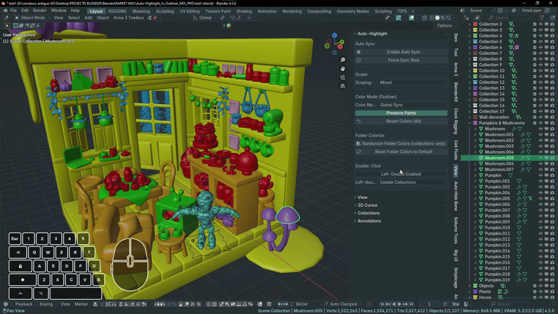Click Collection 2 red collection icon
This screenshot has height=314, width=558.
coord(475,24)
